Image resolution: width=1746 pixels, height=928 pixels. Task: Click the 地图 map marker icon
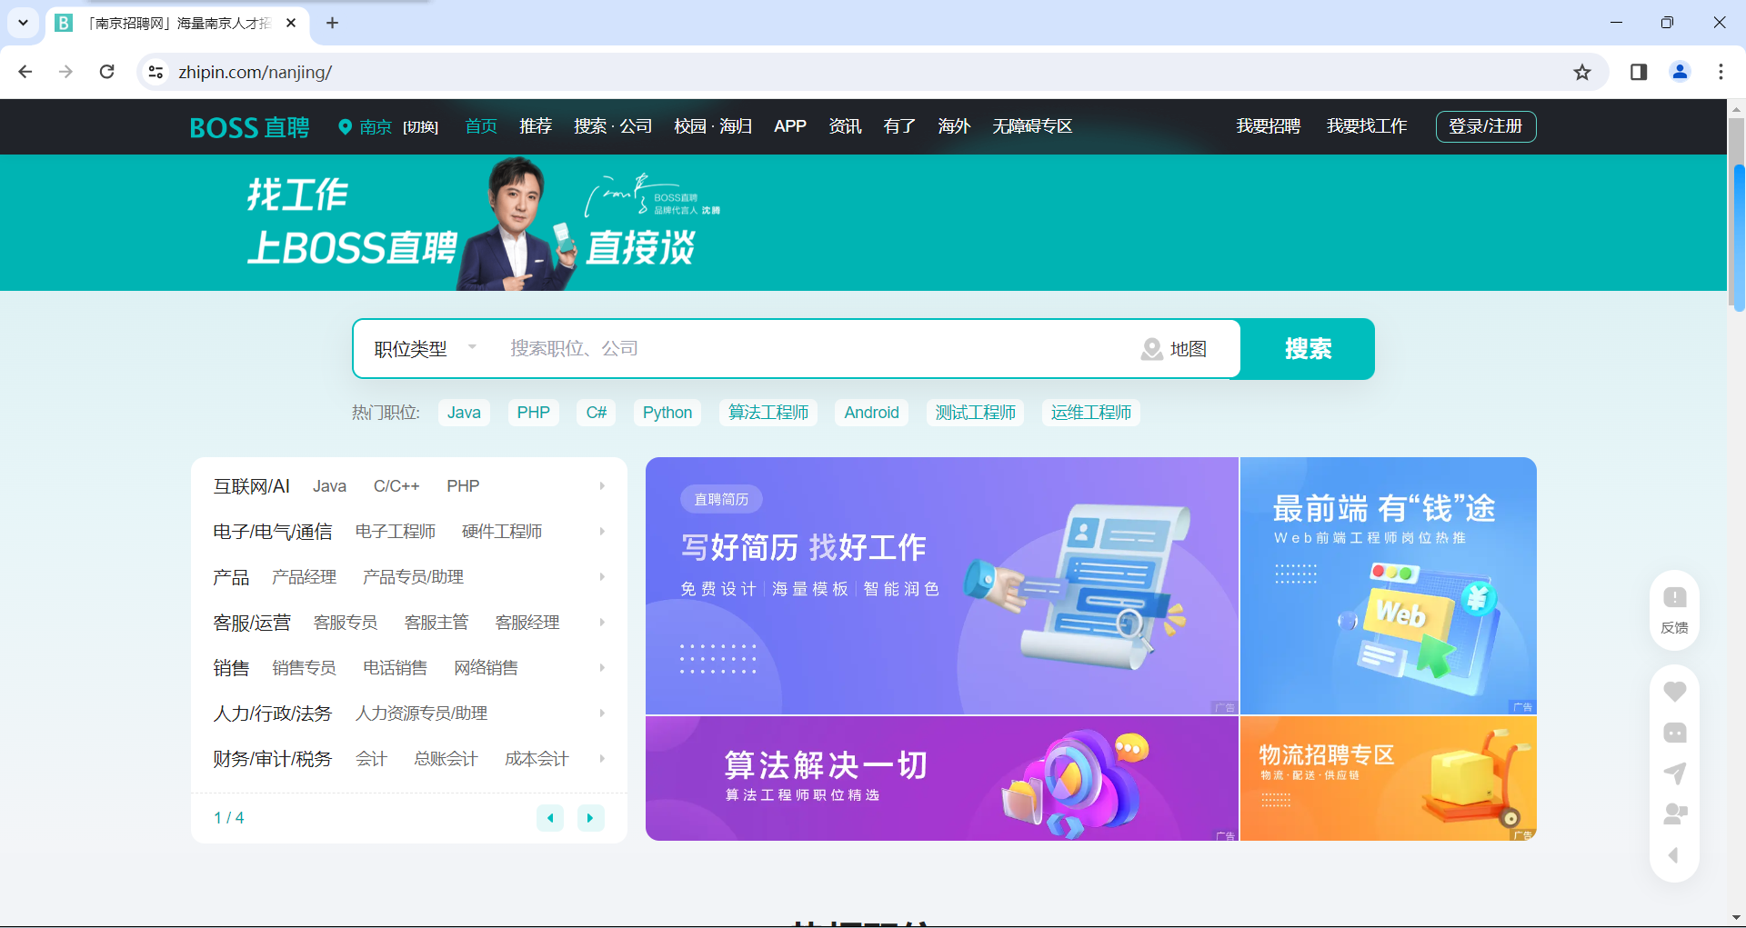(1151, 349)
